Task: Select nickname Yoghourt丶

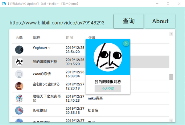Action: (x=41, y=48)
